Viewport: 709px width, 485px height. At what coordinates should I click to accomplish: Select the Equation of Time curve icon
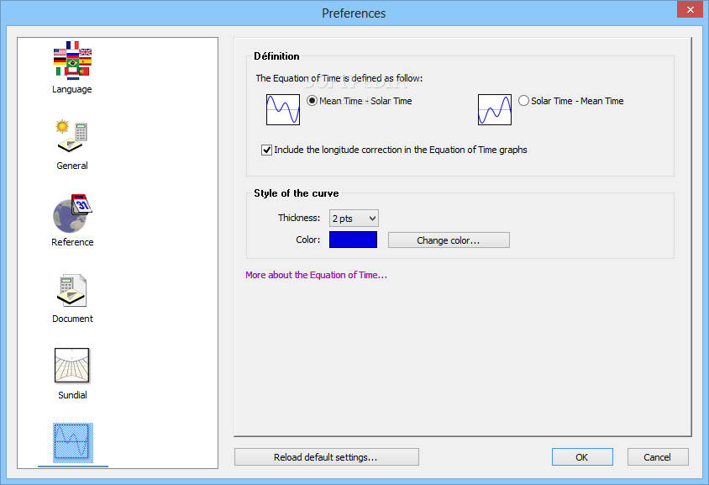pos(73,443)
